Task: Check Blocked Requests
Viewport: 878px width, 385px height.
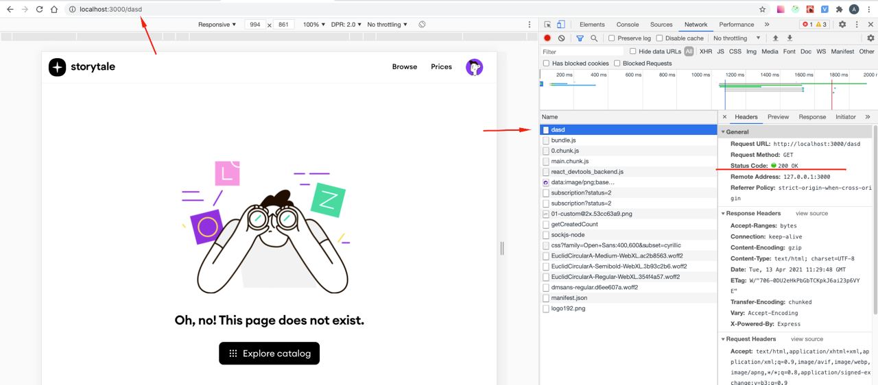Action: tap(617, 63)
